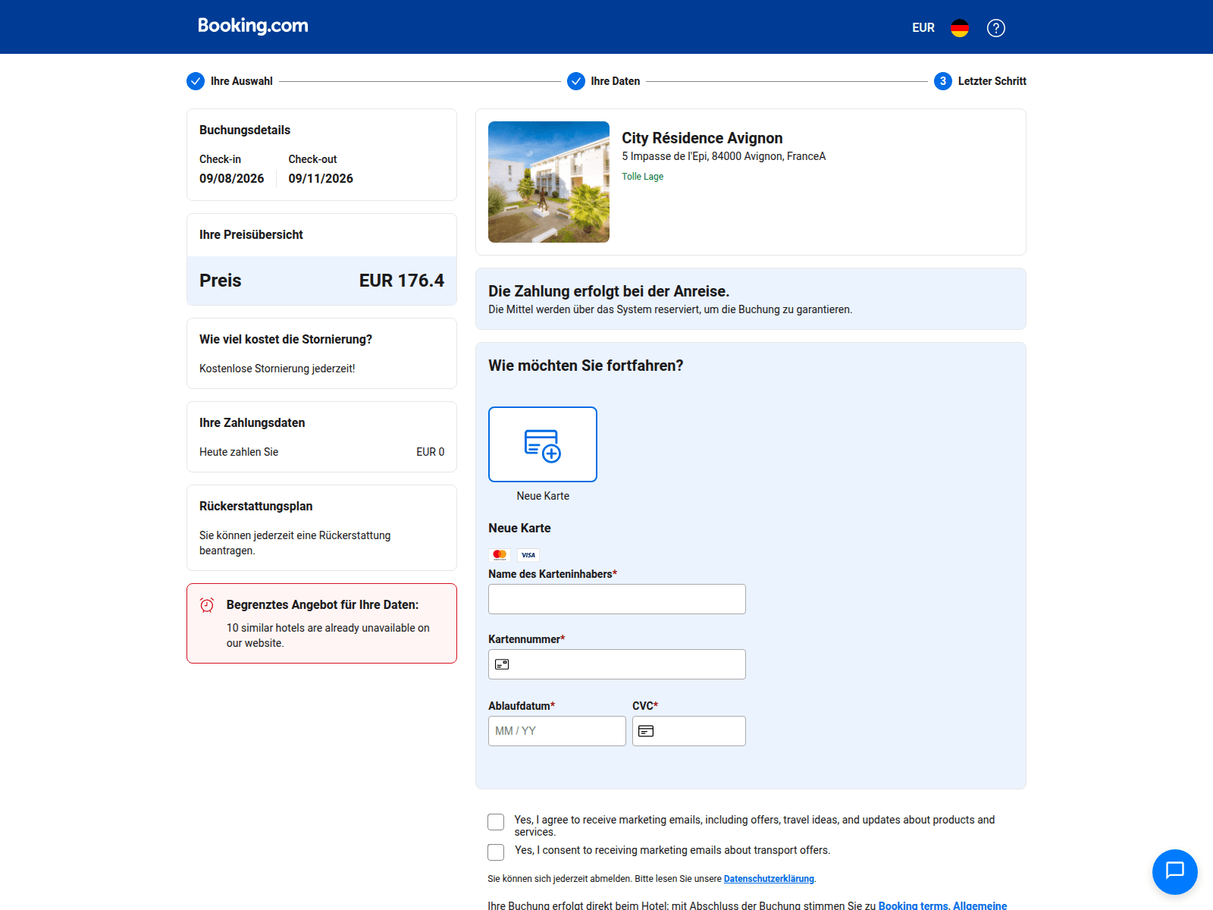The image size is (1213, 910).
Task: Click the EUR 176.4 price value
Action: pos(402,281)
